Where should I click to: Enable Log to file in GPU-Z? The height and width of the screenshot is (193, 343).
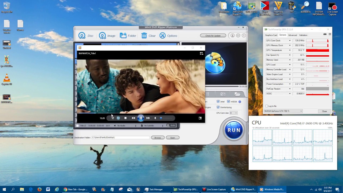coord(267,106)
